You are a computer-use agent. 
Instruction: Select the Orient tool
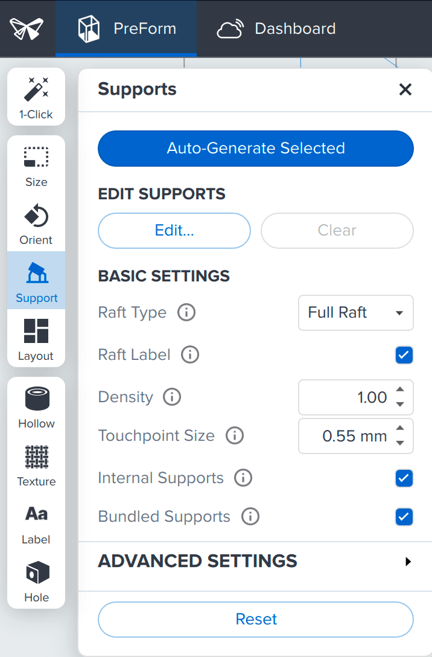36,223
